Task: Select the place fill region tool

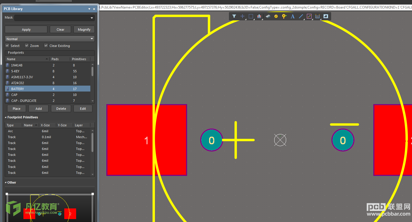Action: coord(326,16)
